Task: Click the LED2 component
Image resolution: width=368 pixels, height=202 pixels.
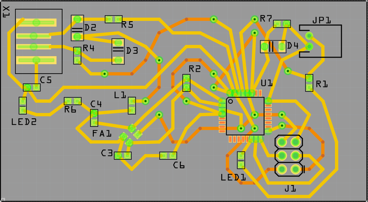Action: 22,106
